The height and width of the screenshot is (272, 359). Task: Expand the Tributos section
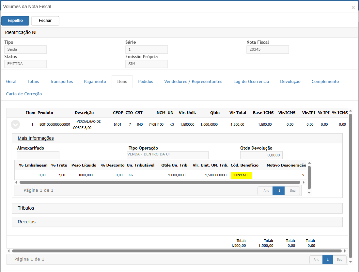[177, 208]
